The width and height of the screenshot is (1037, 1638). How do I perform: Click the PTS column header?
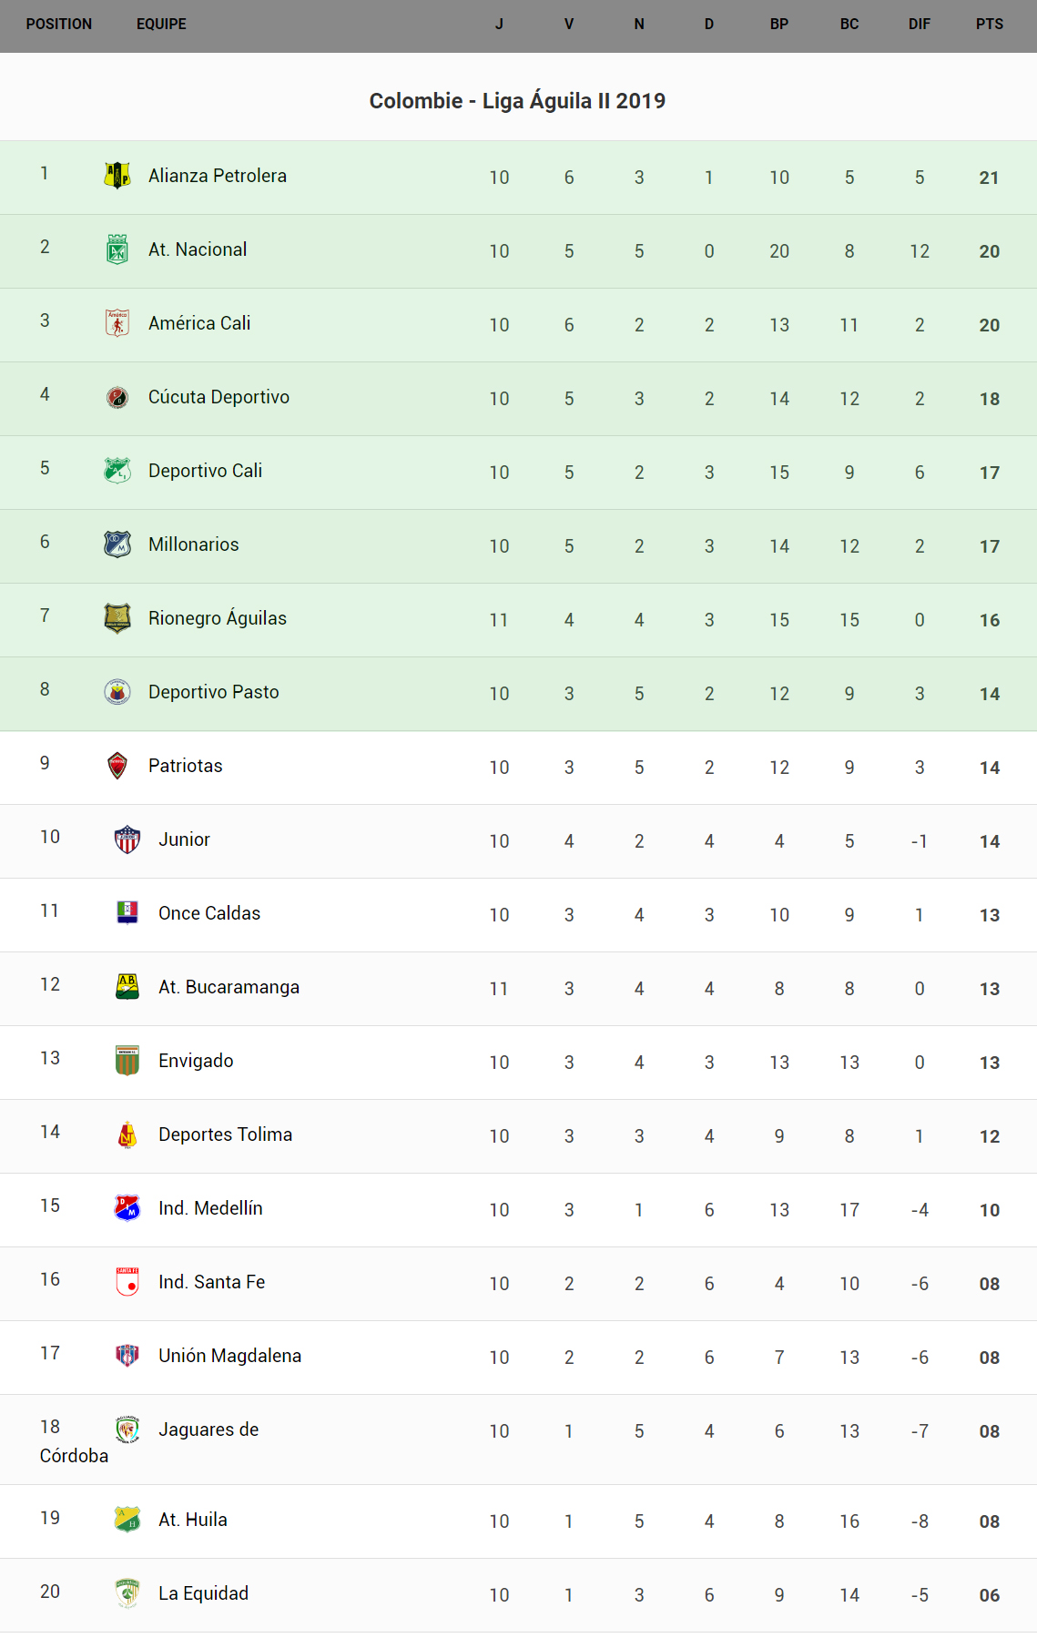(989, 25)
